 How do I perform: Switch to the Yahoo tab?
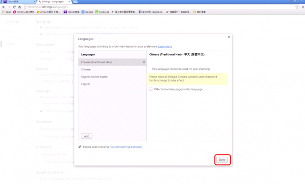coord(19,2)
